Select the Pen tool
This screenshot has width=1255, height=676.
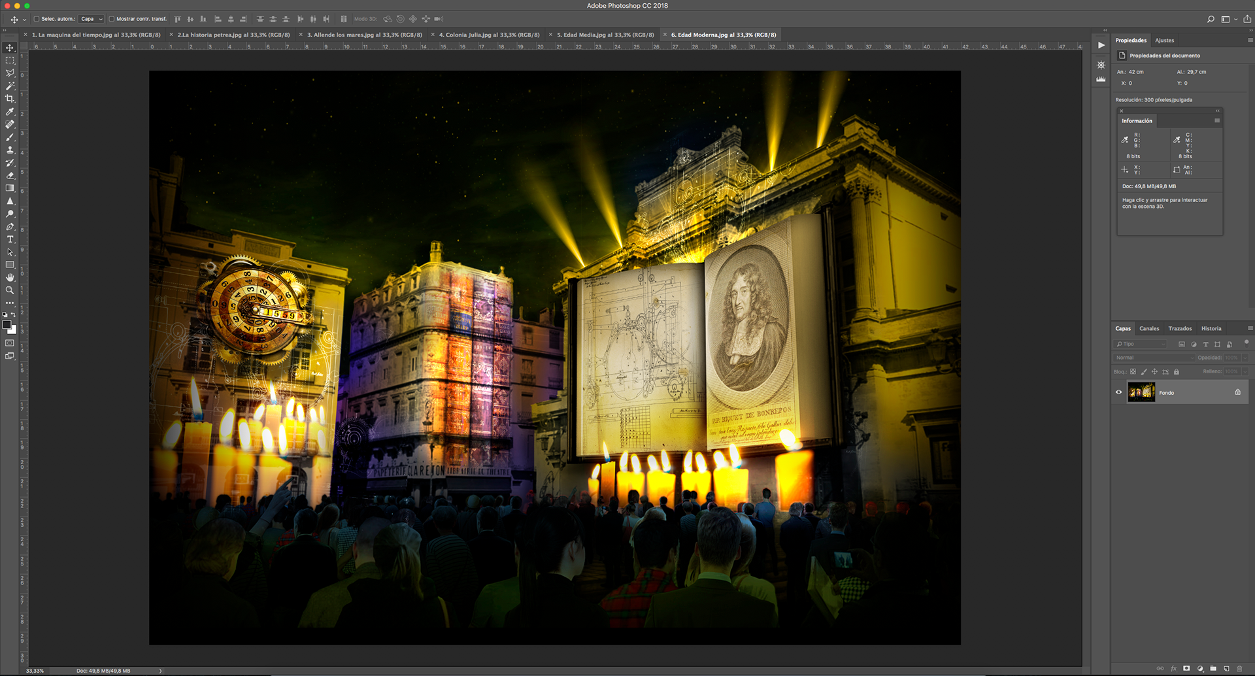(x=10, y=227)
